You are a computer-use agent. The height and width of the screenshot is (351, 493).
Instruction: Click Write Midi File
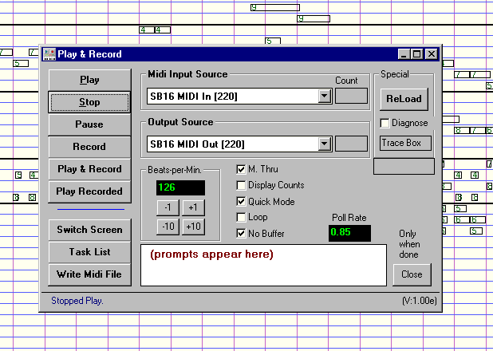coord(89,274)
